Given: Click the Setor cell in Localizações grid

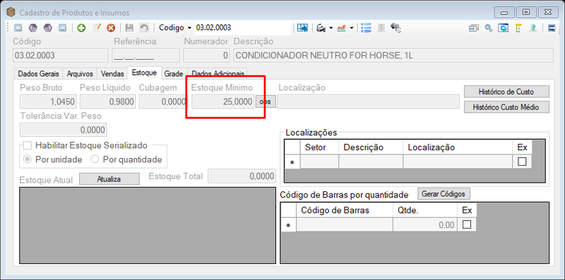Looking at the screenshot, I should [x=319, y=162].
